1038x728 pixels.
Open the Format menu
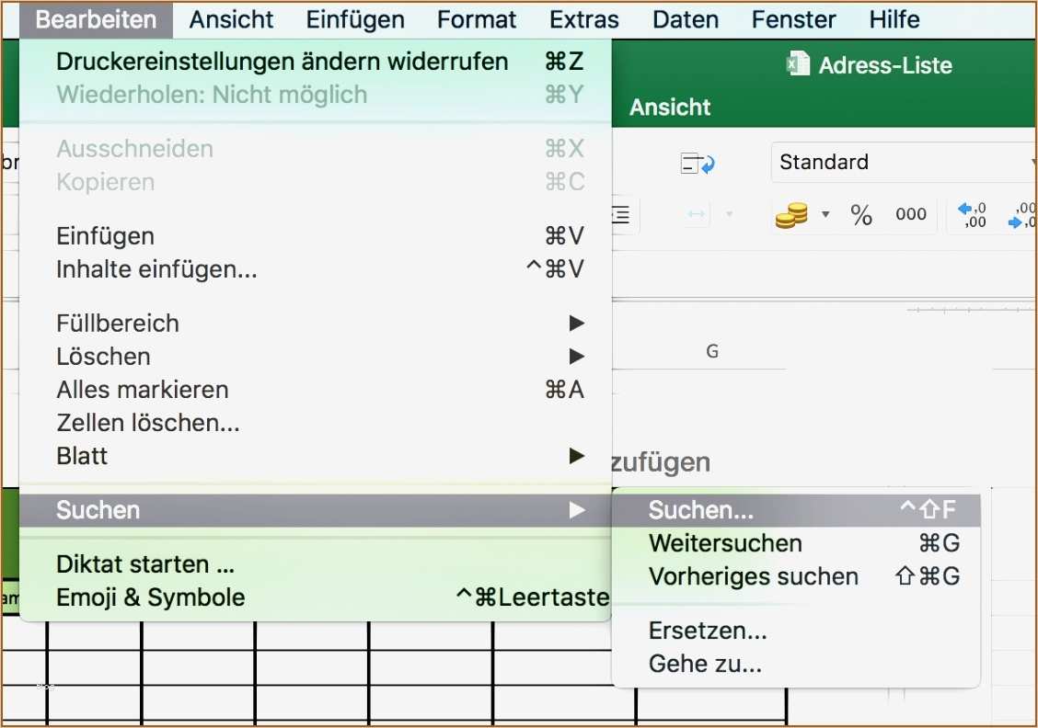(x=477, y=20)
